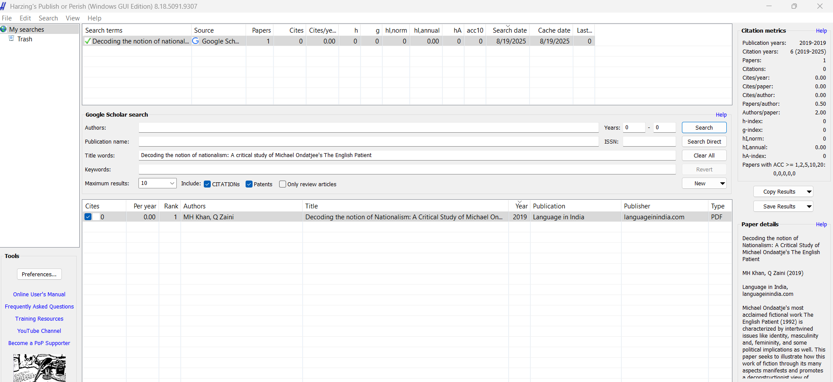The height and width of the screenshot is (382, 833).
Task: Sort results by Year column header
Action: pos(519,206)
